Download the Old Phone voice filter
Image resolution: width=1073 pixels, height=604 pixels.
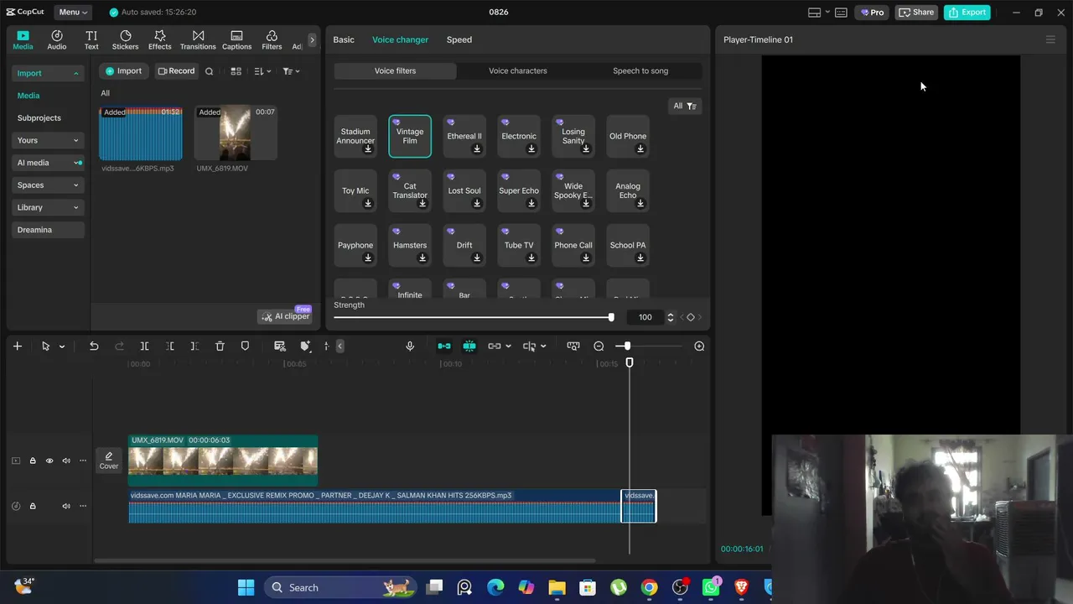pos(640,149)
